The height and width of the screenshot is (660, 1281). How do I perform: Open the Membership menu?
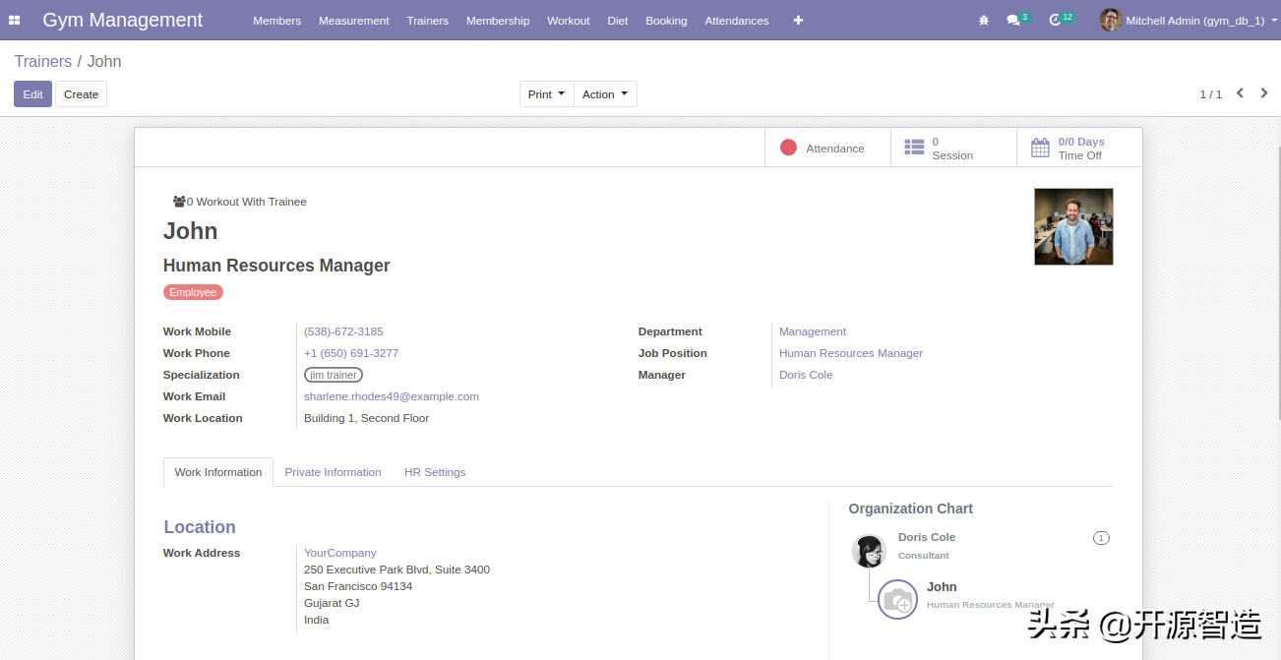pyautogui.click(x=498, y=21)
